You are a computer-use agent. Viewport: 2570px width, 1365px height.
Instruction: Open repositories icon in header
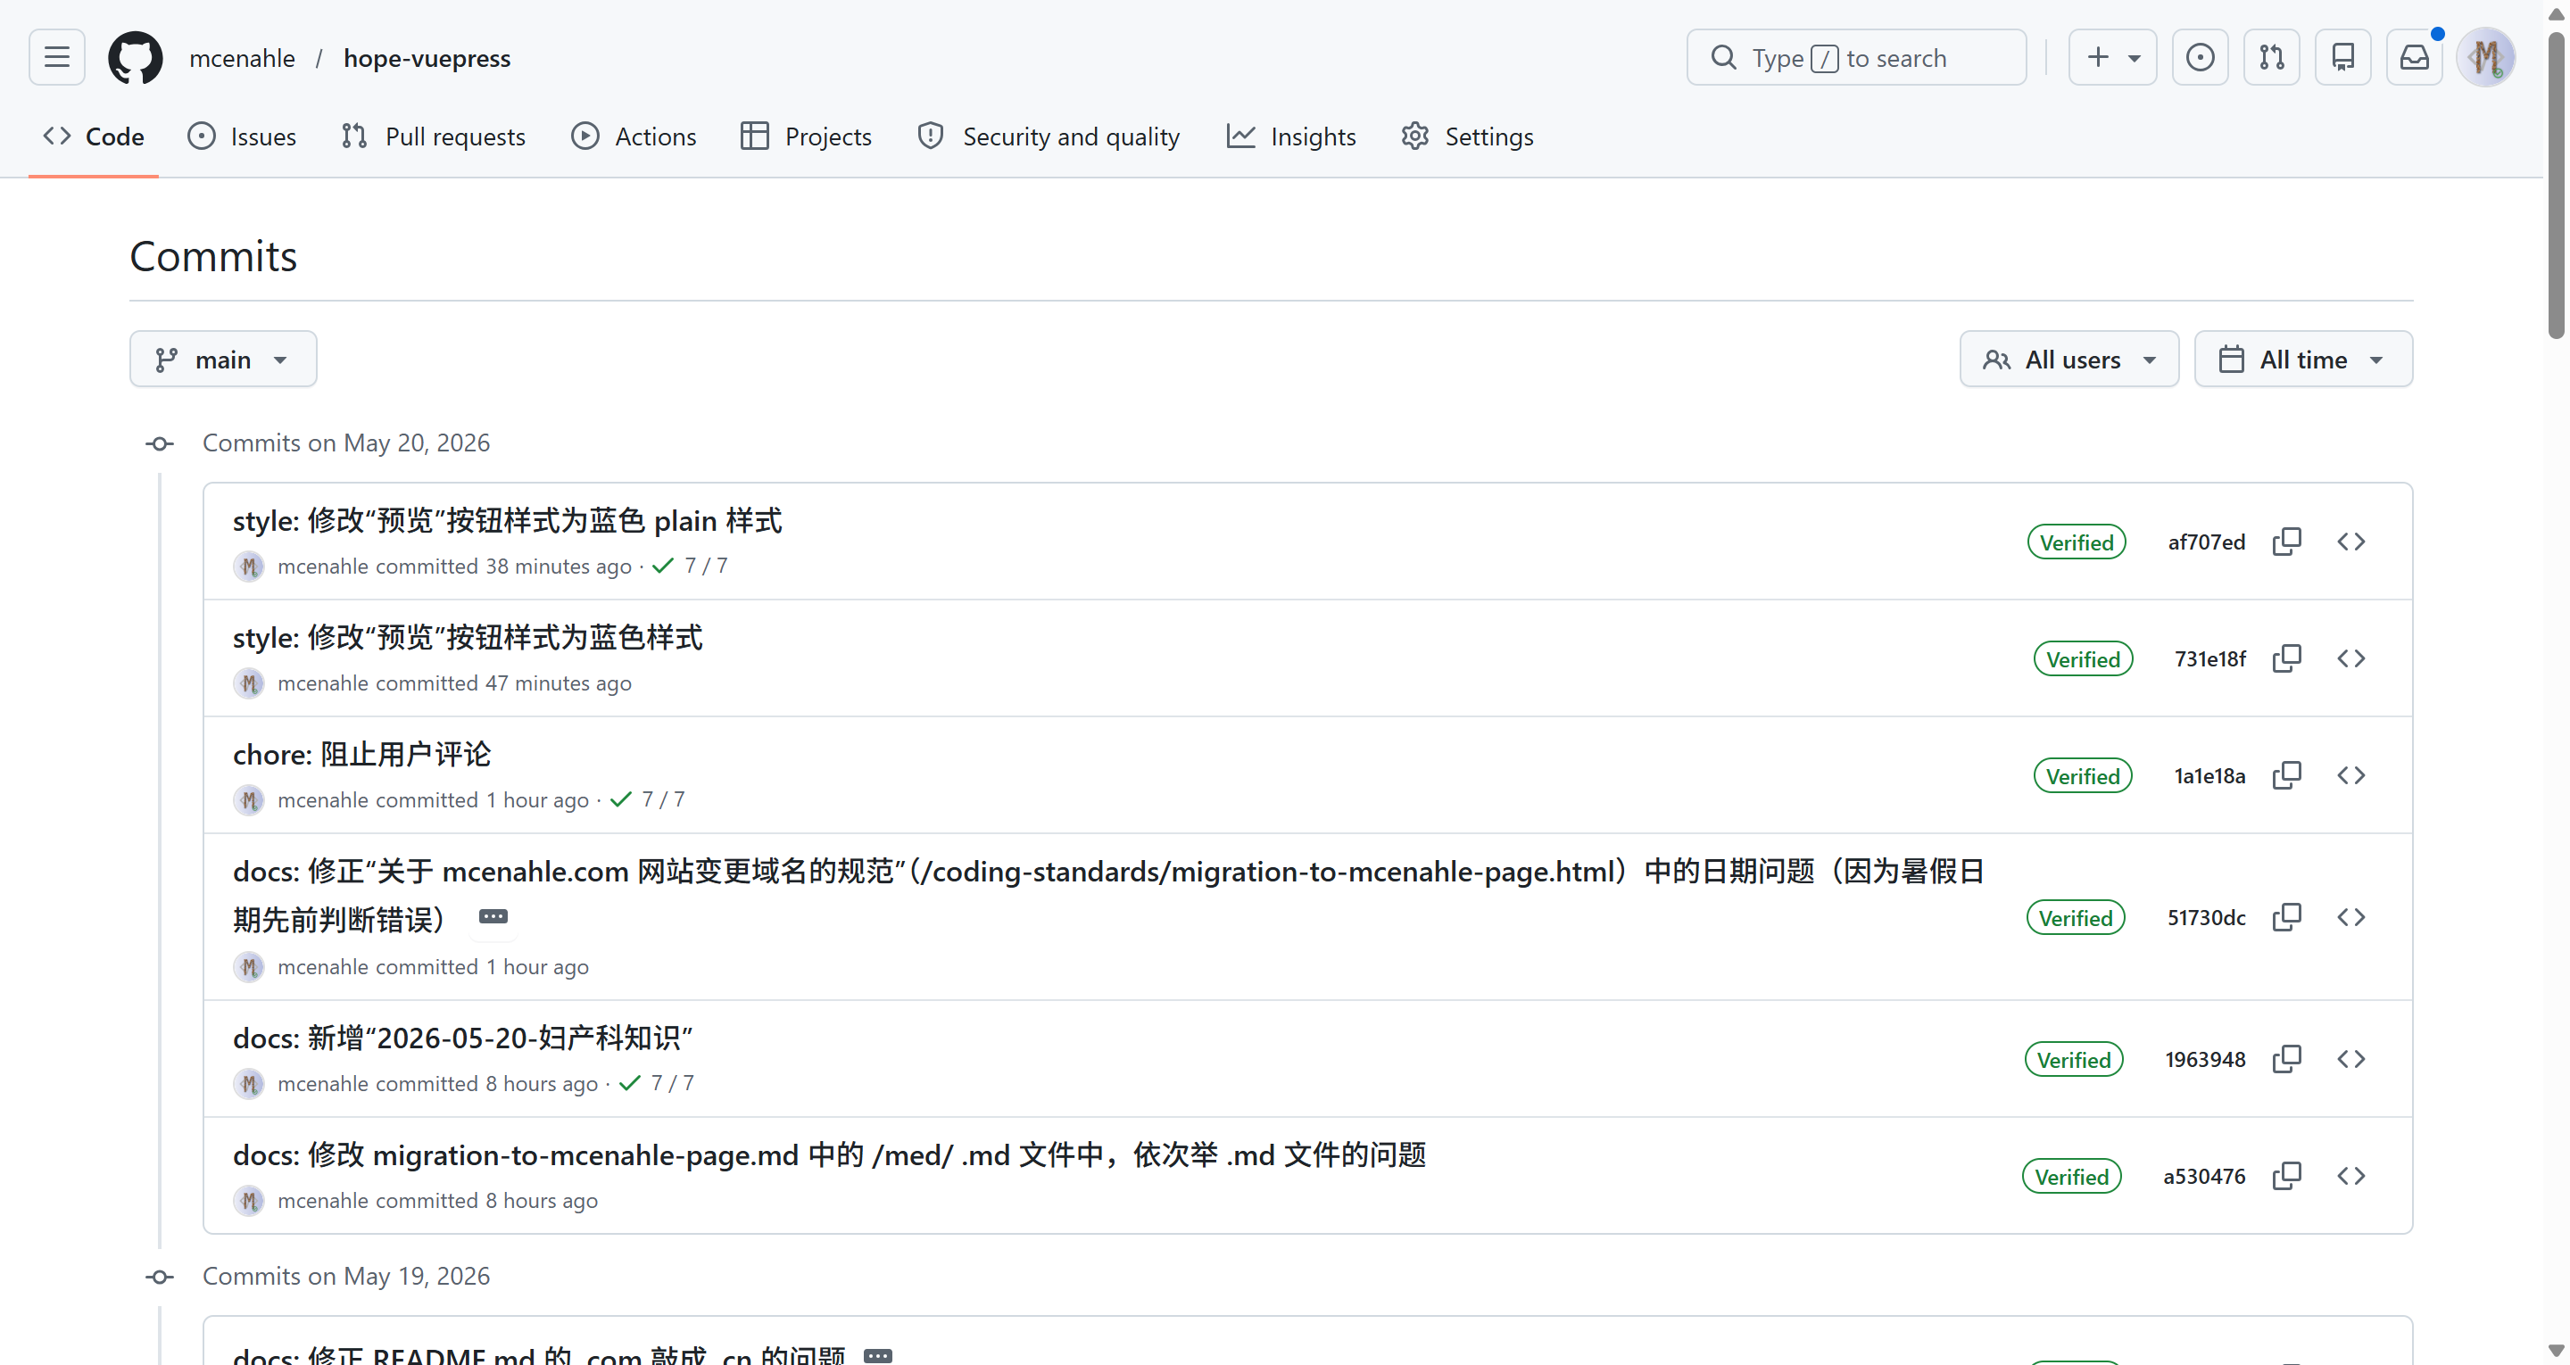point(2342,57)
